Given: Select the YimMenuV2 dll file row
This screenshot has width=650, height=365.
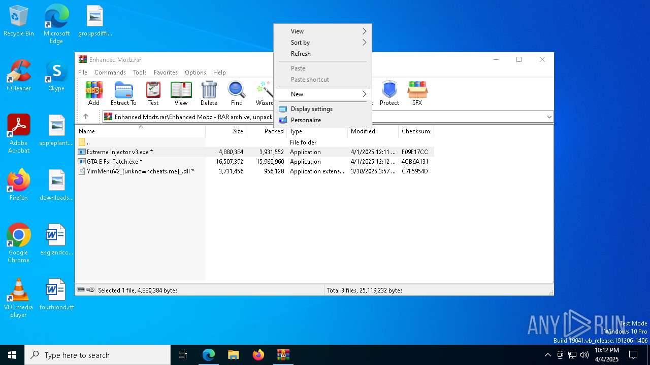Looking at the screenshot, I should 255,171.
